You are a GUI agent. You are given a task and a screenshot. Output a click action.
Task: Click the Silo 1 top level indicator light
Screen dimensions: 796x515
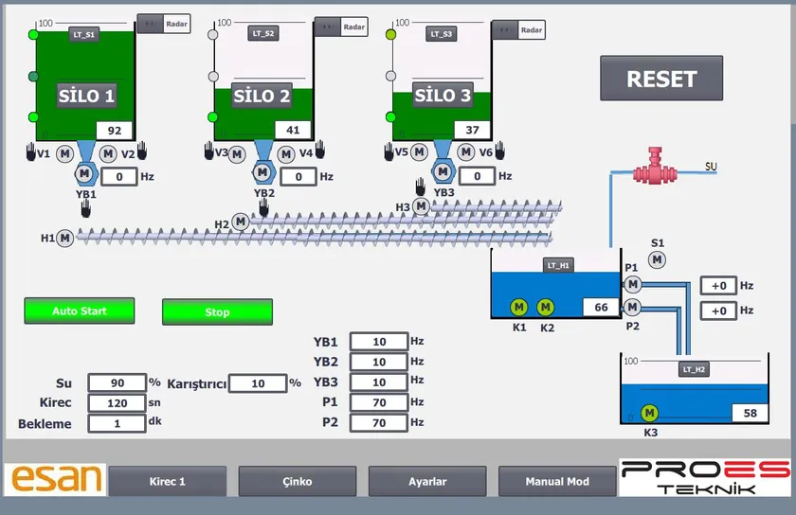pyautogui.click(x=33, y=35)
